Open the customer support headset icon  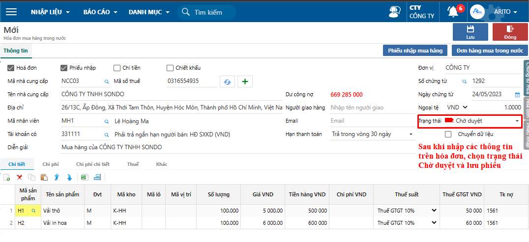click(x=394, y=12)
